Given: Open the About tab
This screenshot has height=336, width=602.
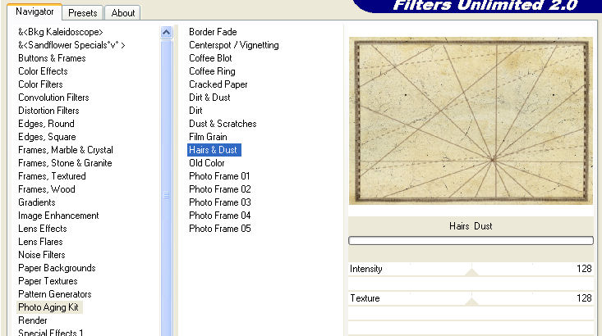Looking at the screenshot, I should tap(123, 13).
